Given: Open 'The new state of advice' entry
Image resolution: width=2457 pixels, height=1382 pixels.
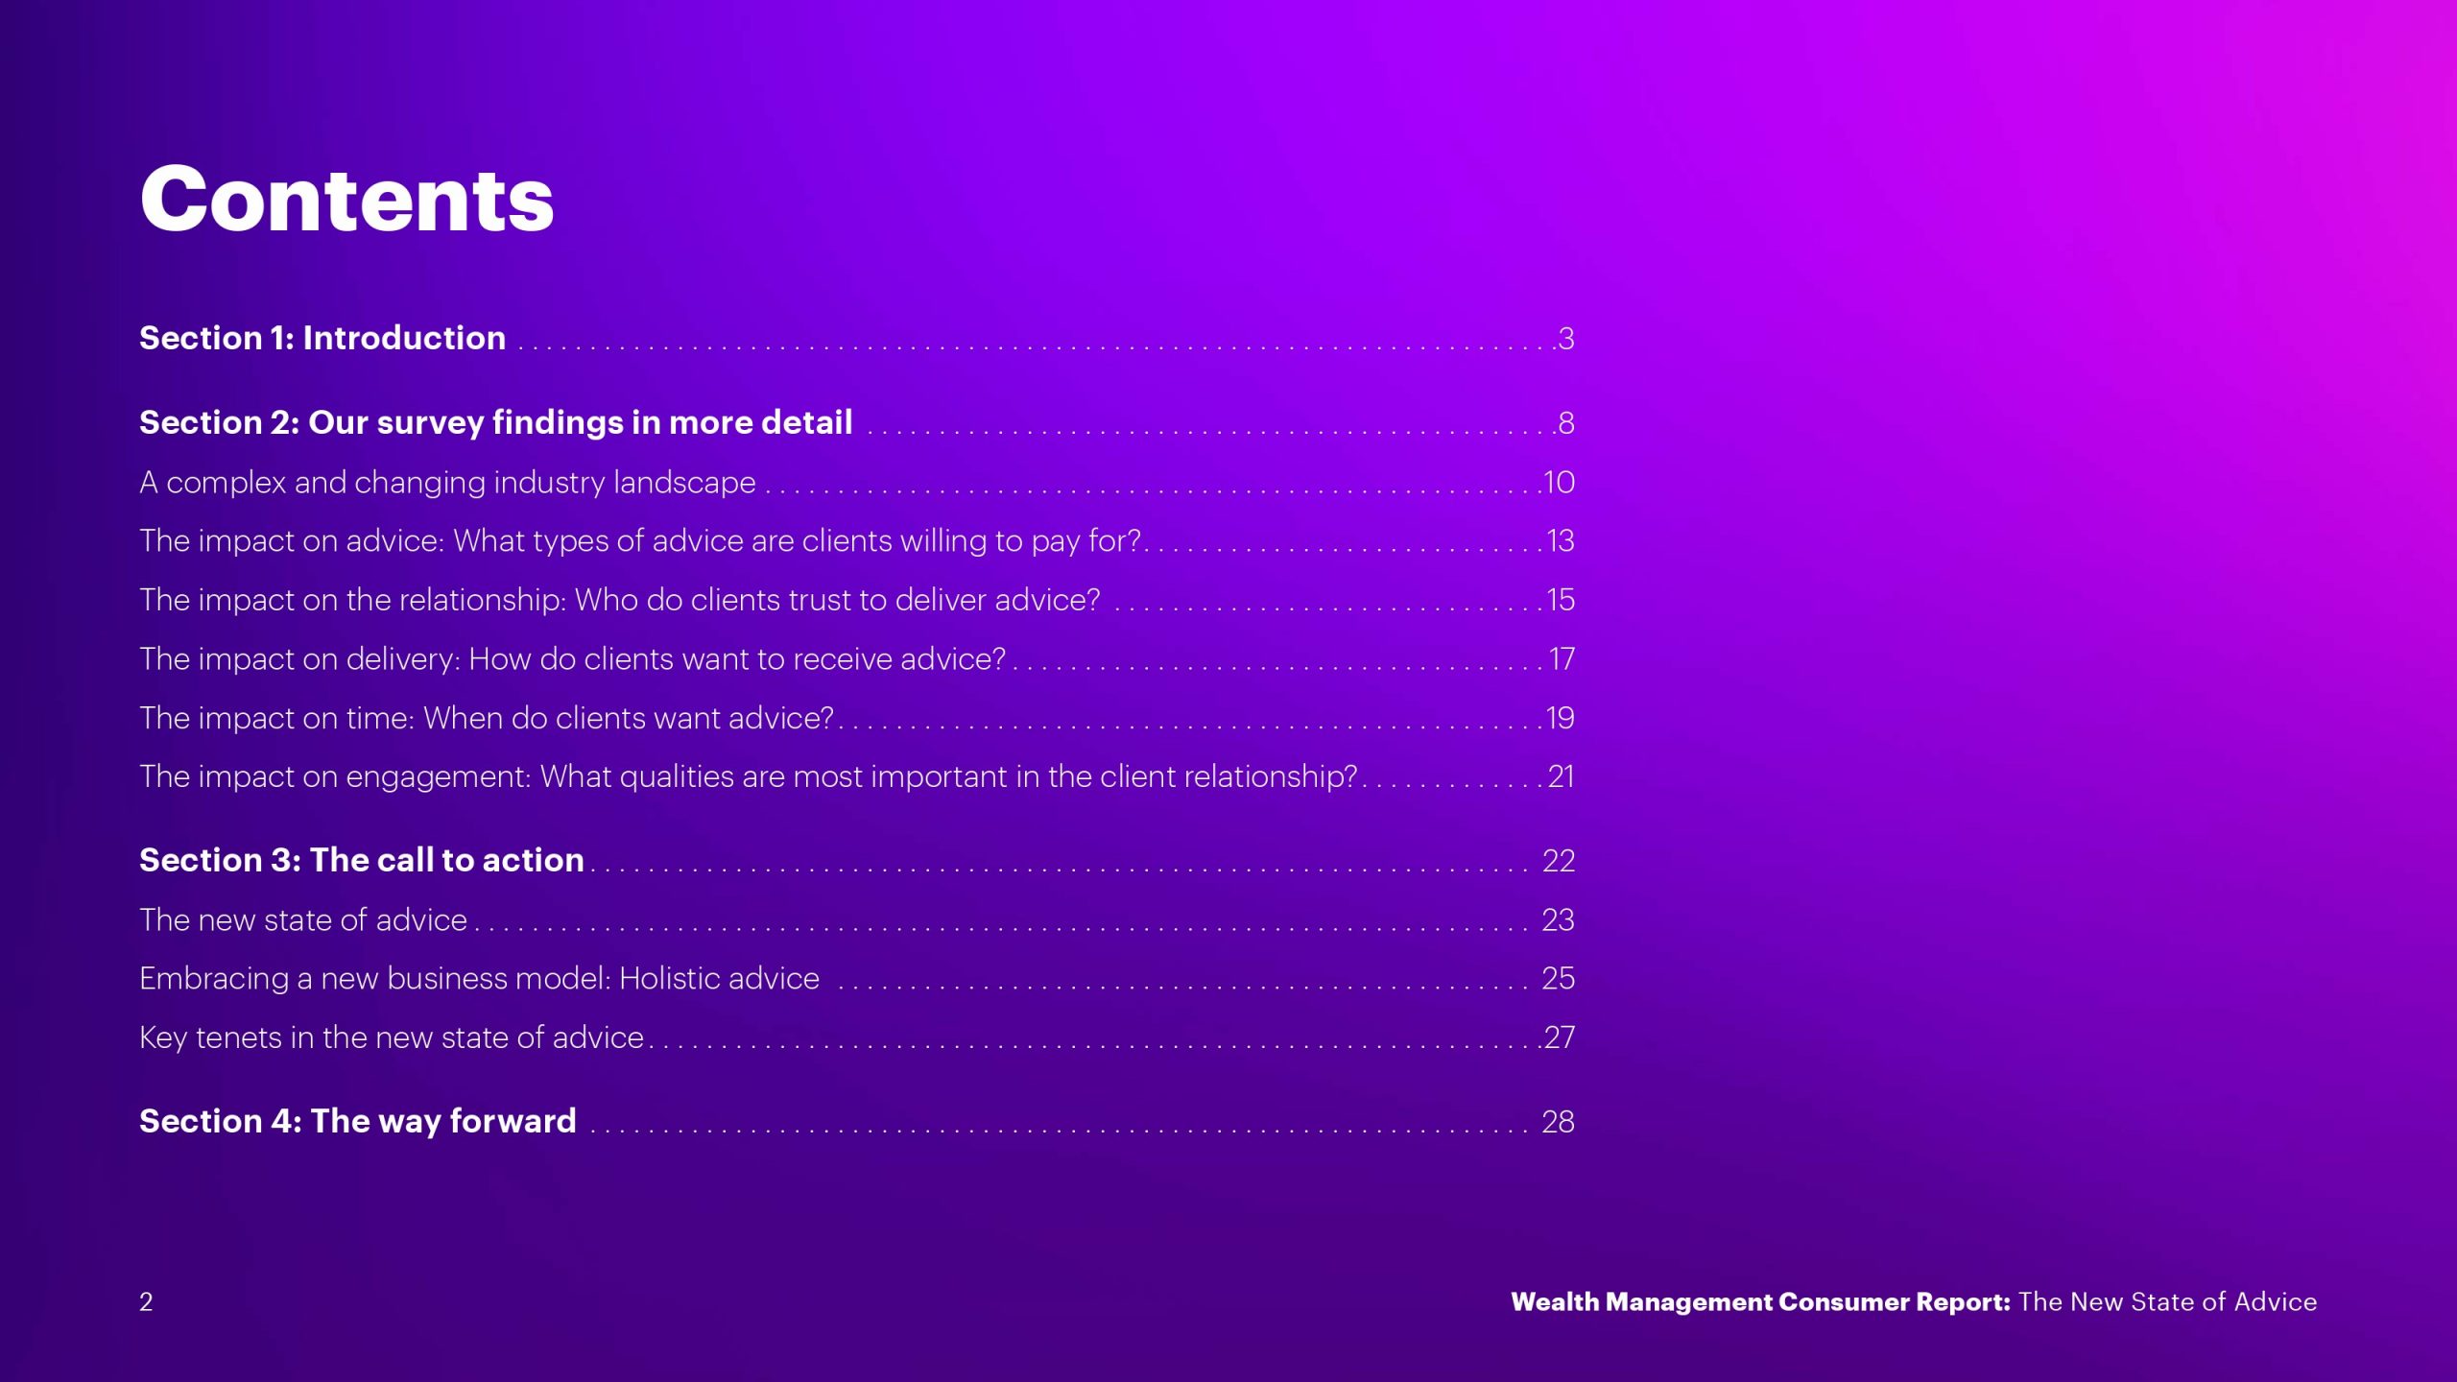Looking at the screenshot, I should pos(303,920).
